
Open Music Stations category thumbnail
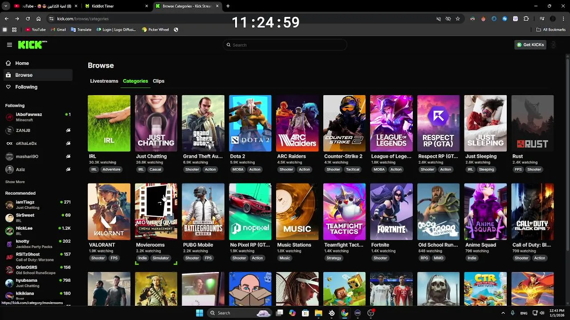click(297, 212)
